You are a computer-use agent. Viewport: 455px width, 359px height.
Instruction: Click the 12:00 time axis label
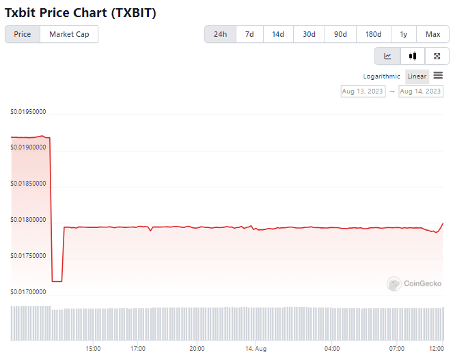click(437, 349)
